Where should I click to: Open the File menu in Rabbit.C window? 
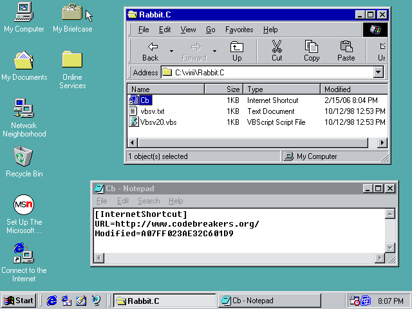click(x=144, y=30)
